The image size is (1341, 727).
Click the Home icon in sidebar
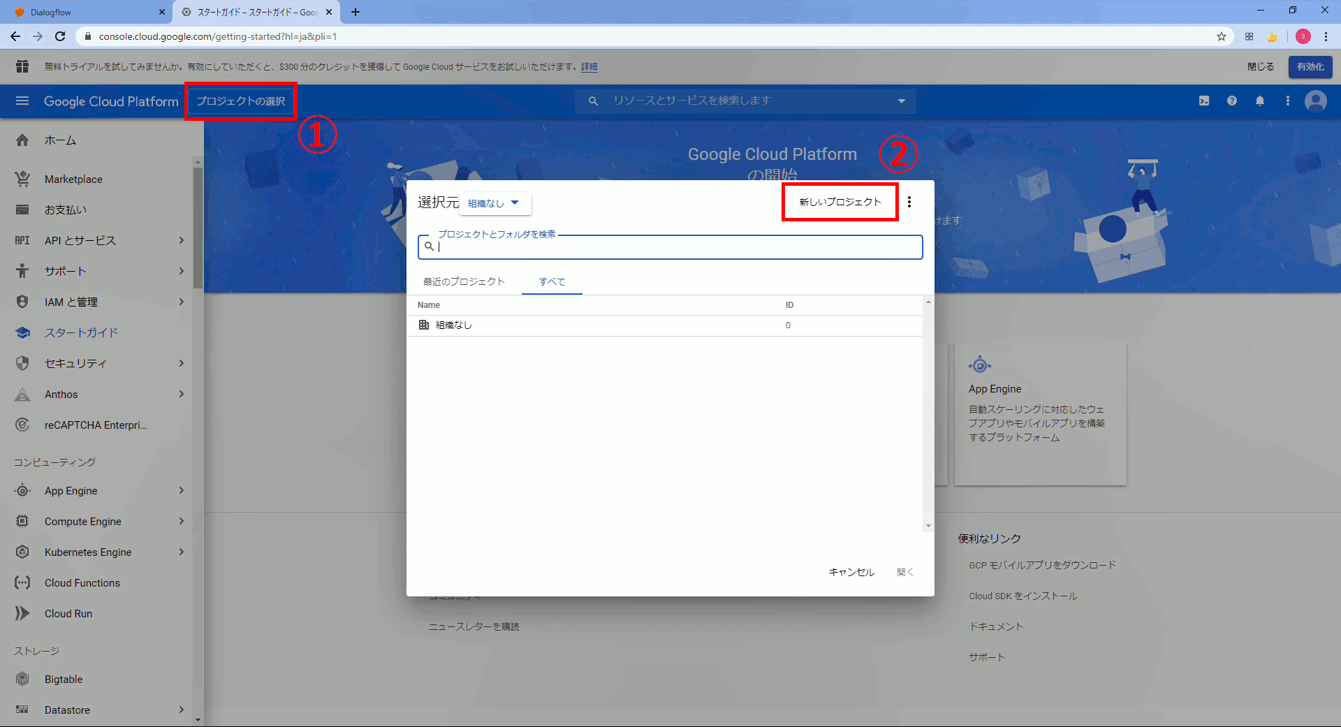[x=22, y=140]
